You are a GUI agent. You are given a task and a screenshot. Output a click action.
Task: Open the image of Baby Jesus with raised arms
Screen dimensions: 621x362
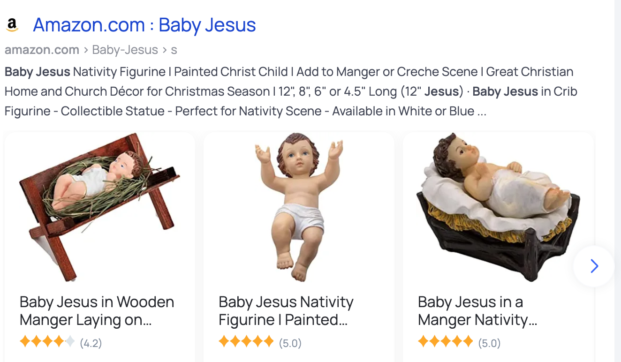[299, 207]
